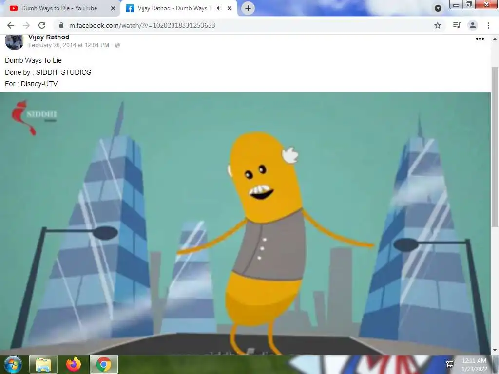Go back using the browser back arrow
Screen dimensions: 499x374
click(11, 25)
